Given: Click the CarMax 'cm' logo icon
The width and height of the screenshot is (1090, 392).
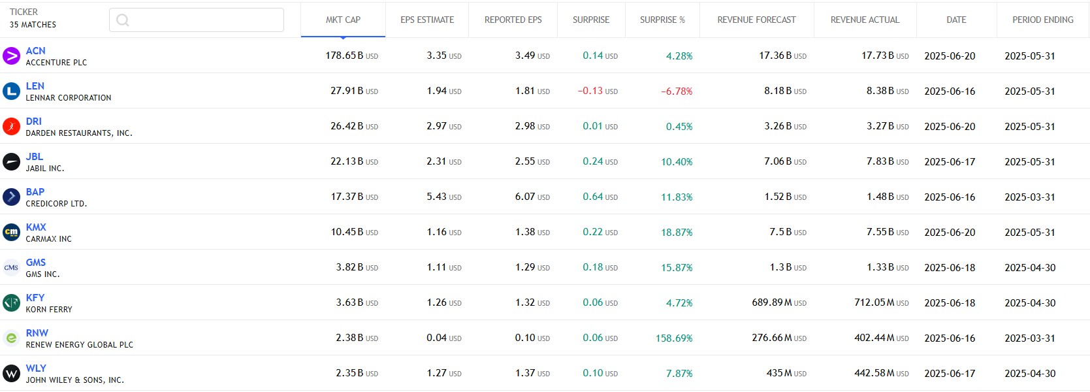Looking at the screenshot, I should pyautogui.click(x=12, y=233).
